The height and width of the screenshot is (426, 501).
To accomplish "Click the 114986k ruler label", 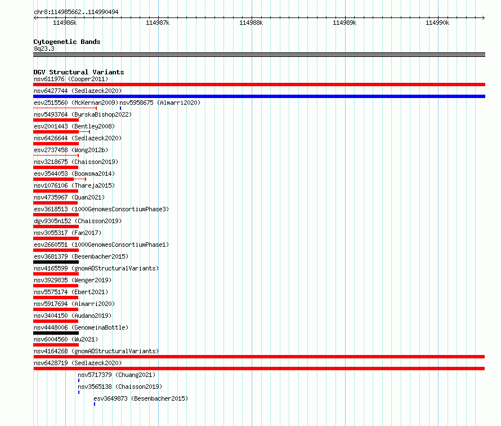I will pyautogui.click(x=65, y=23).
